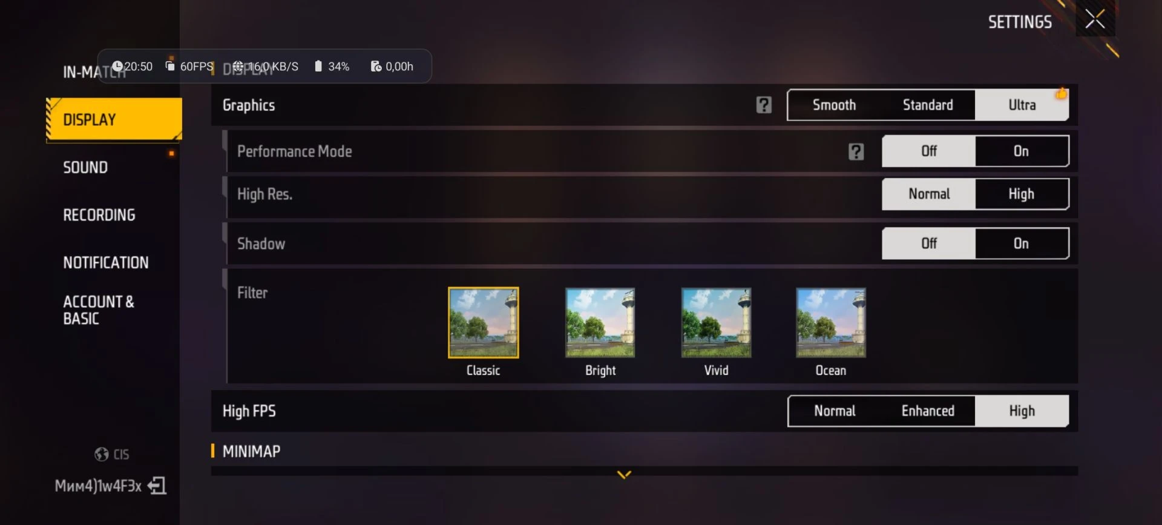Select Standard graphics quality
This screenshot has width=1162, height=525.
click(x=928, y=105)
